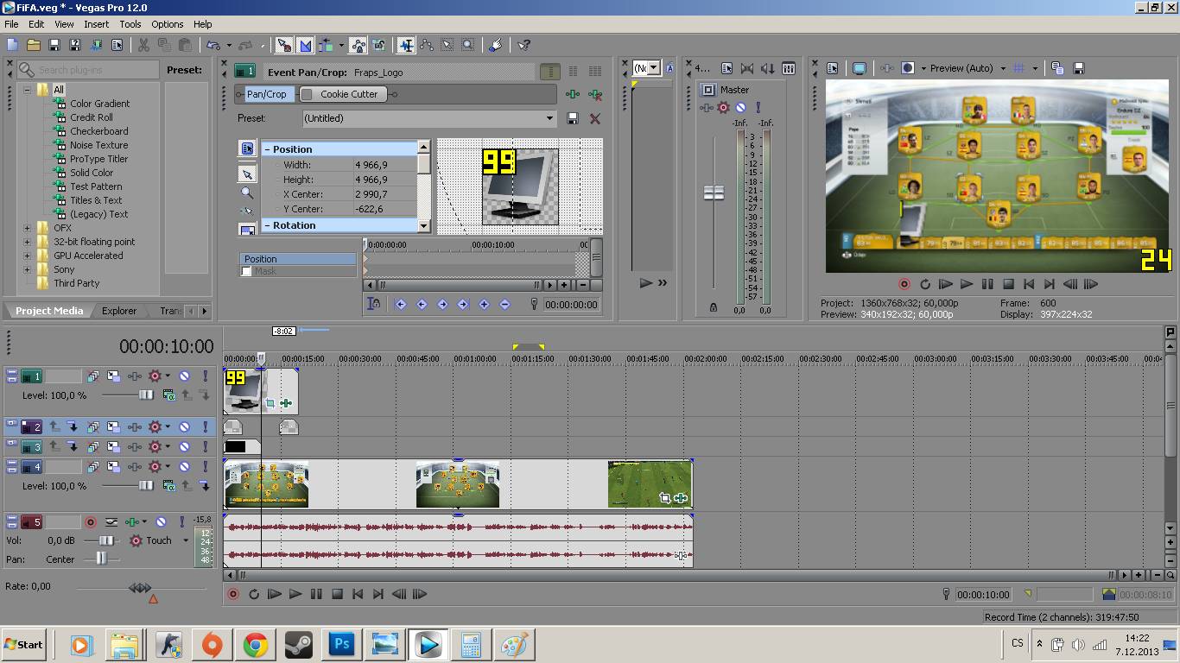This screenshot has width=1180, height=663.
Task: Select Color Gradient generator
Action: pyautogui.click(x=100, y=104)
